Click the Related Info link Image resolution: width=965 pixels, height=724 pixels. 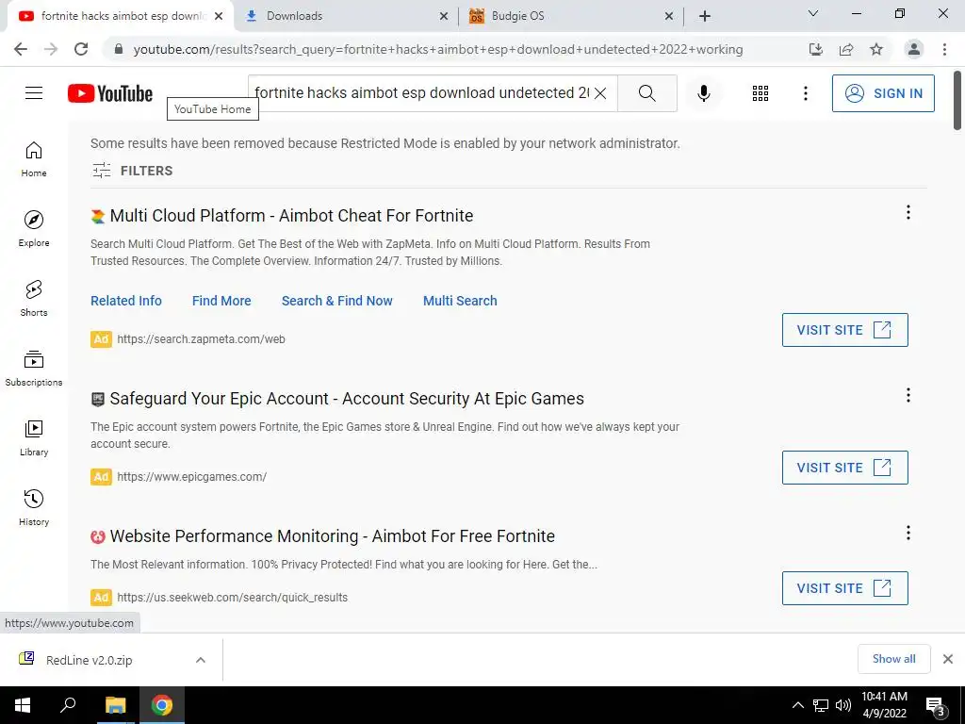(126, 301)
